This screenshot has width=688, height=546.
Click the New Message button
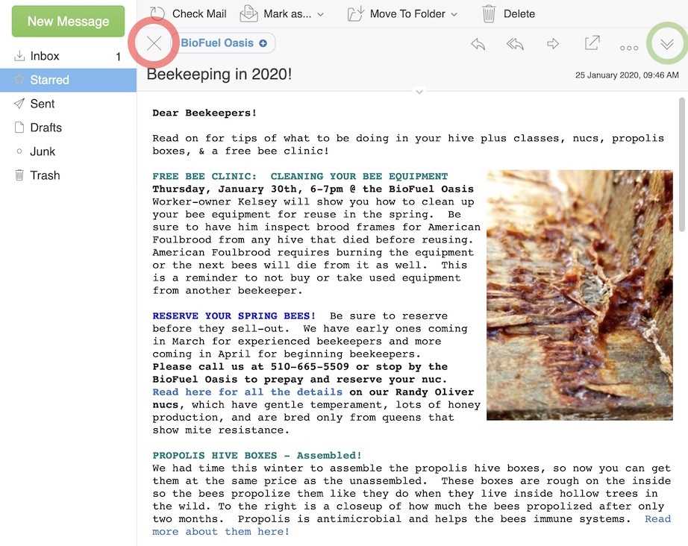pyautogui.click(x=68, y=22)
